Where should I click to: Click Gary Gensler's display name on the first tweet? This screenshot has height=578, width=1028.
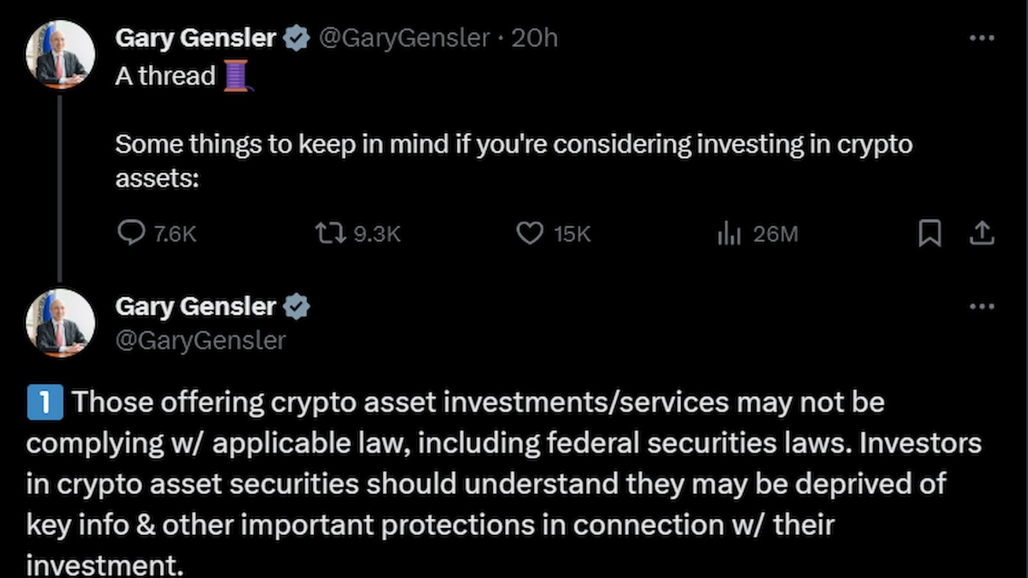point(195,37)
